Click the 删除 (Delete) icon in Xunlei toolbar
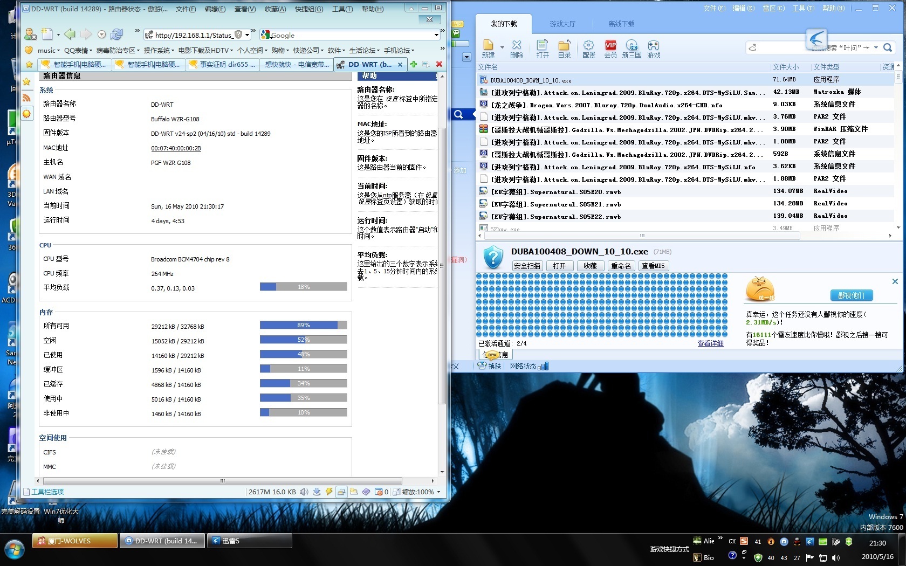The height and width of the screenshot is (566, 906). [517, 49]
